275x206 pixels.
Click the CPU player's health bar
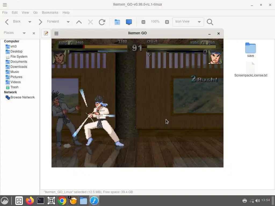[x=181, y=47]
